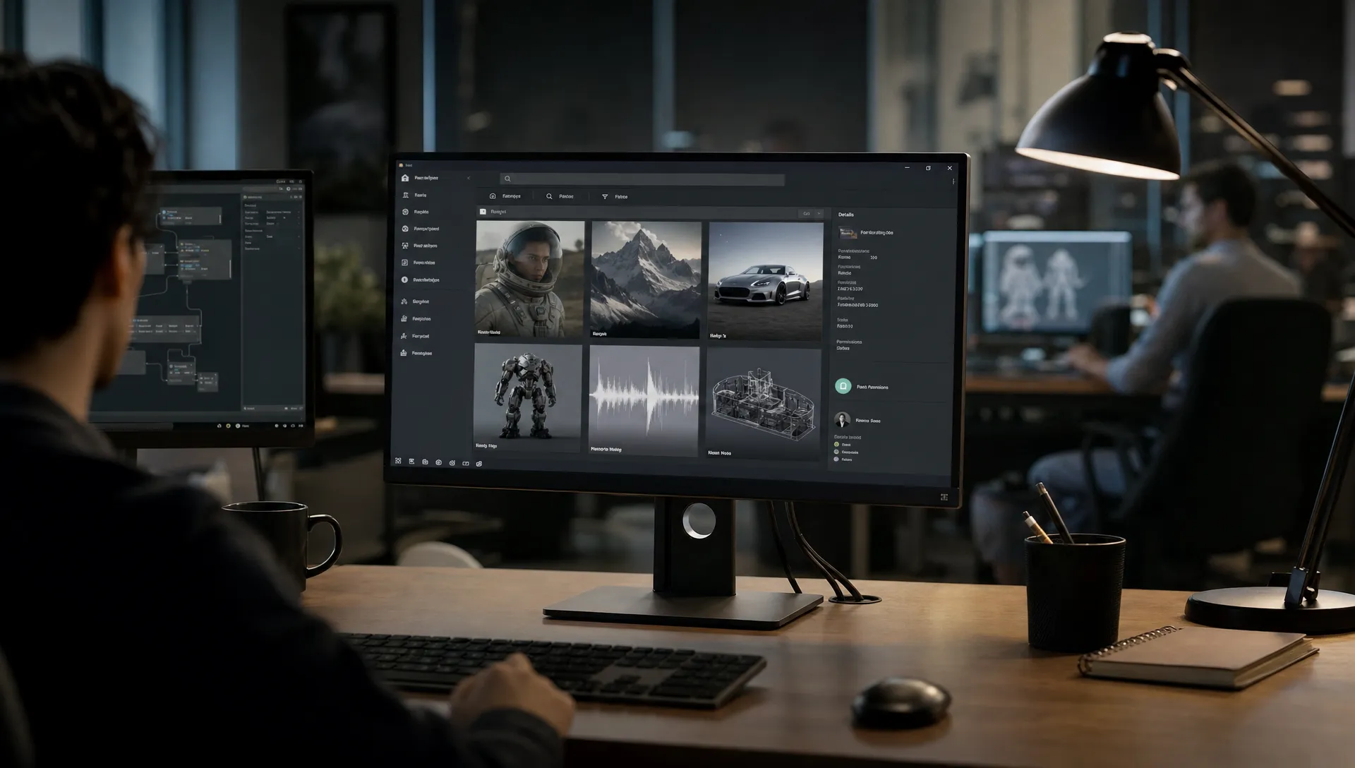1355x768 pixels.
Task: Close the asset browser window
Action: coord(949,168)
